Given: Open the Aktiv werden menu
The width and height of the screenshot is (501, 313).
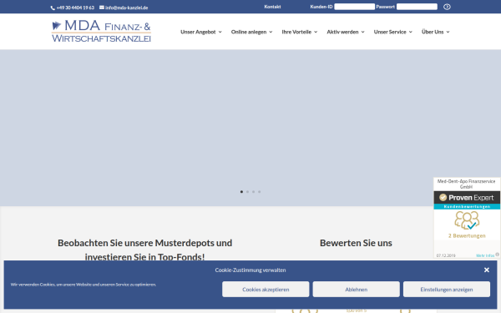Looking at the screenshot, I should [x=346, y=32].
